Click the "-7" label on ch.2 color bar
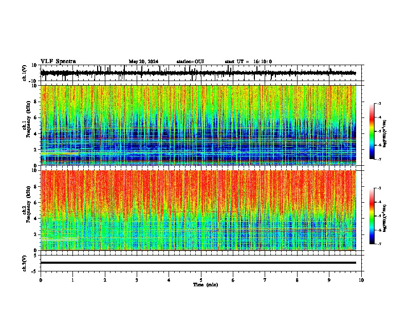407x314 pixels. pyautogui.click(x=379, y=244)
